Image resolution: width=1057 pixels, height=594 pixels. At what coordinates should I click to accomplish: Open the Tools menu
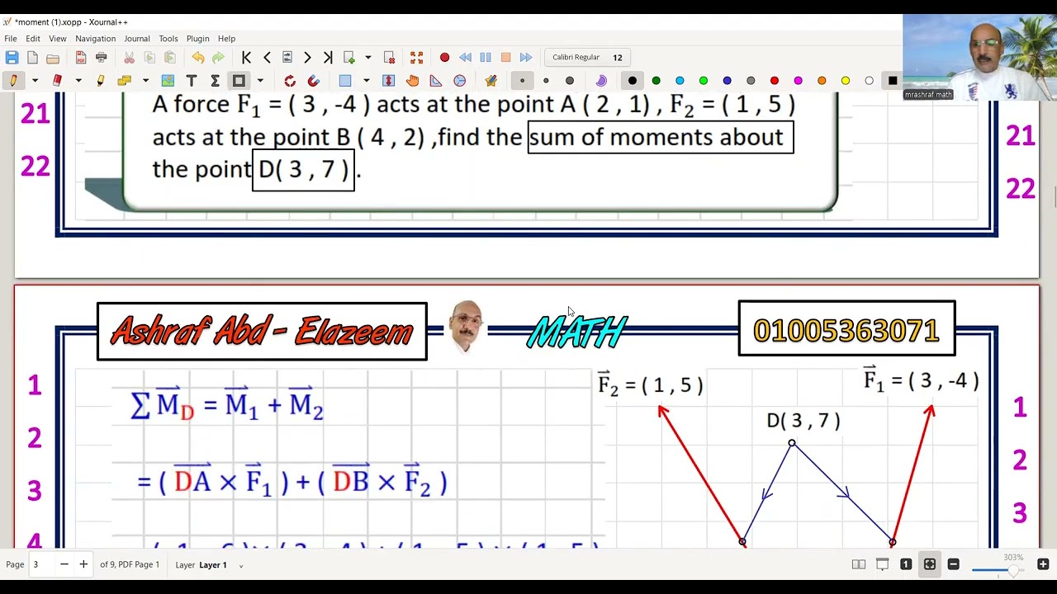[x=168, y=39]
